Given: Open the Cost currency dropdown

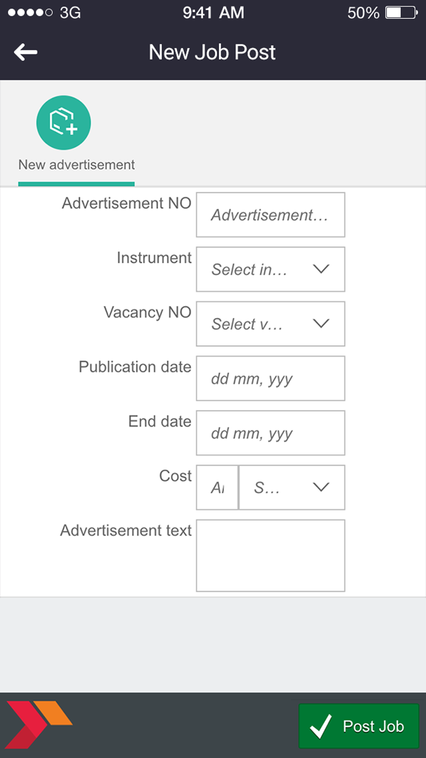Looking at the screenshot, I should point(292,487).
